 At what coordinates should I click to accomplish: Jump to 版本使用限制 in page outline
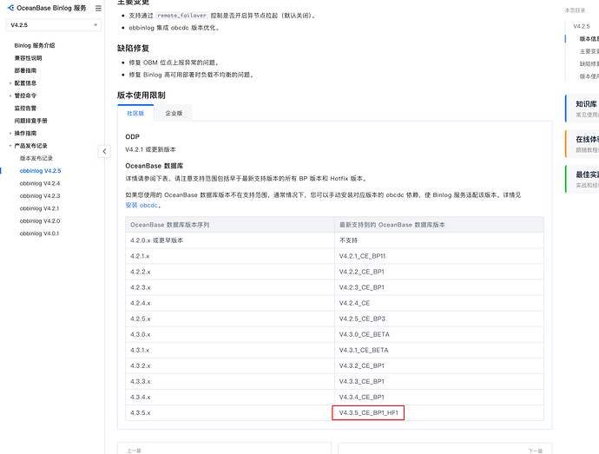tap(589, 76)
